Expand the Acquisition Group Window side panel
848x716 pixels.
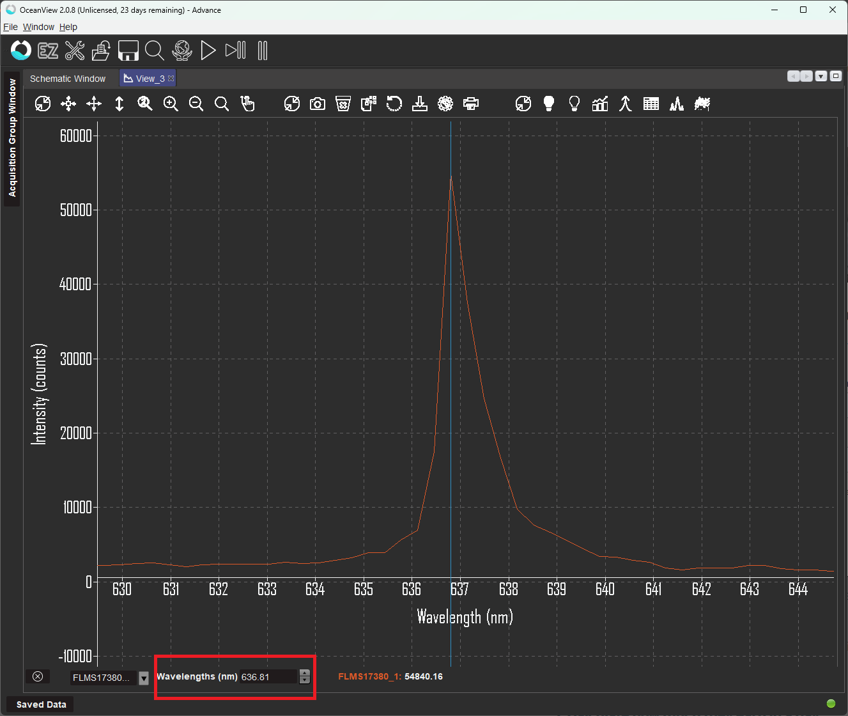(12, 138)
